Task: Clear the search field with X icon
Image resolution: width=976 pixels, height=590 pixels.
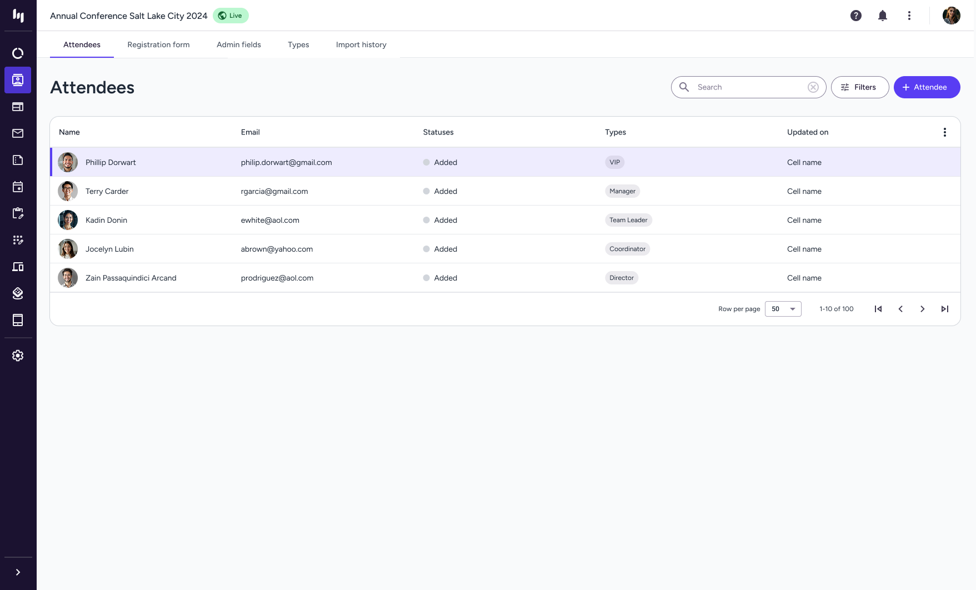Action: point(813,87)
